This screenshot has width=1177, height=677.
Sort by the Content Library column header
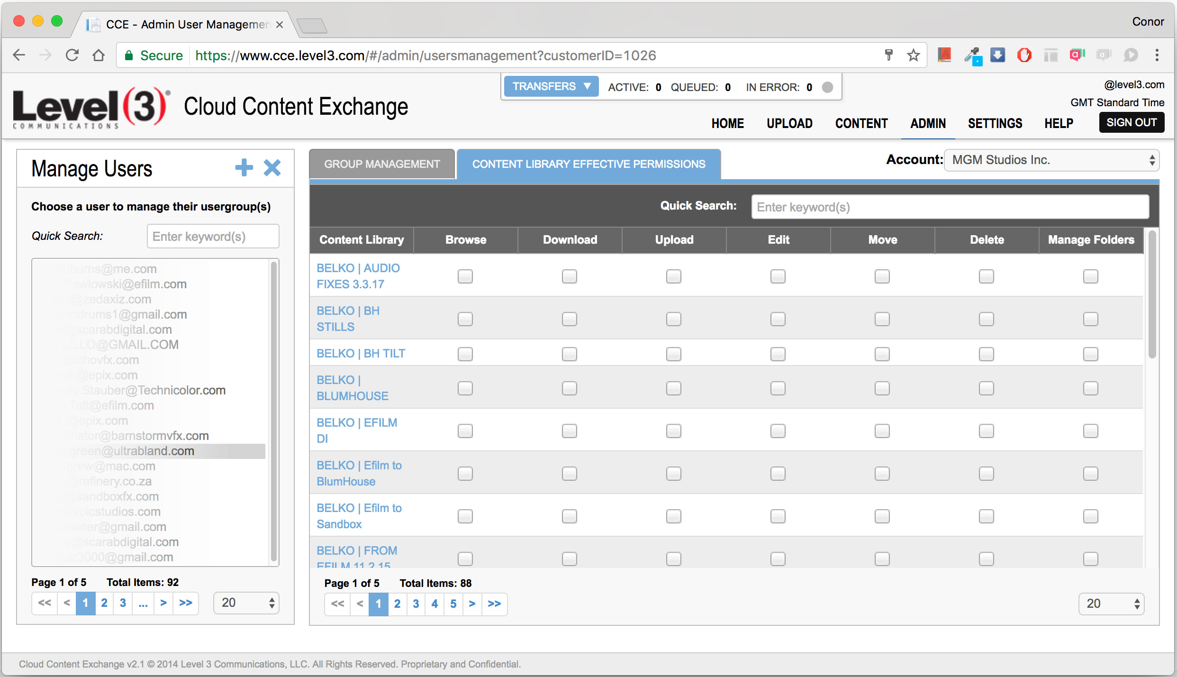(362, 240)
